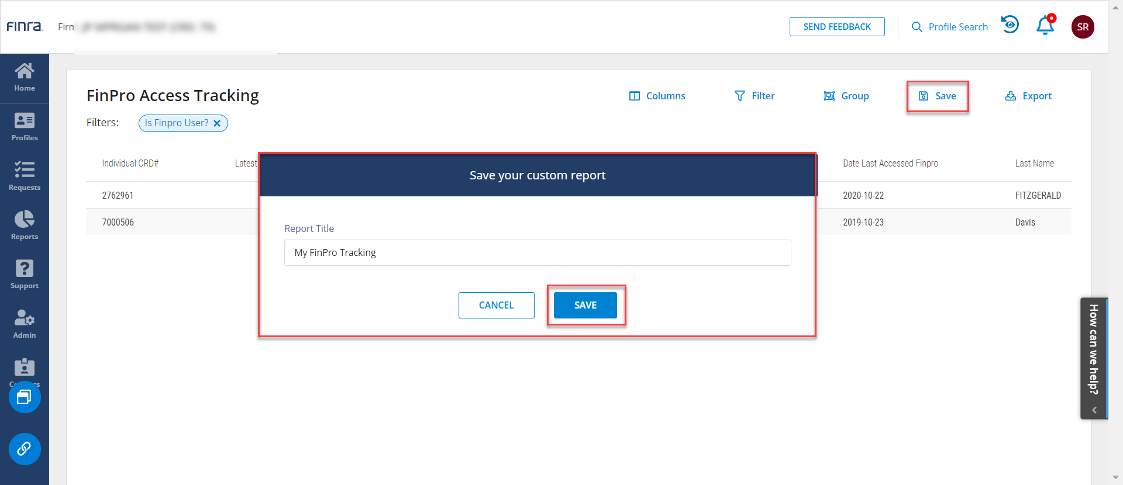Open the Columns chooser
Image resolution: width=1123 pixels, height=485 pixels.
pos(657,96)
